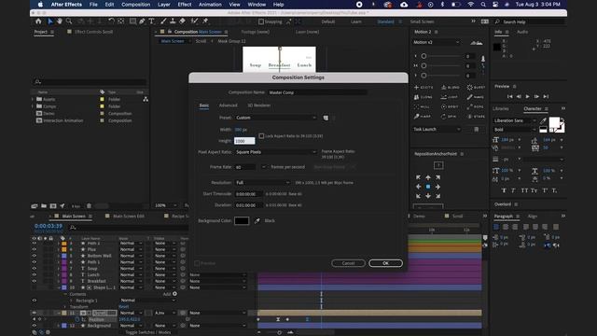Select the Rectangle shape tool
Screen dimensions: 597x336
click(132, 21)
